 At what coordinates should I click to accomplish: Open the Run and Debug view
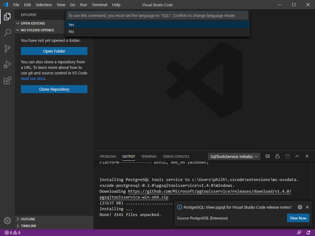tap(7, 65)
